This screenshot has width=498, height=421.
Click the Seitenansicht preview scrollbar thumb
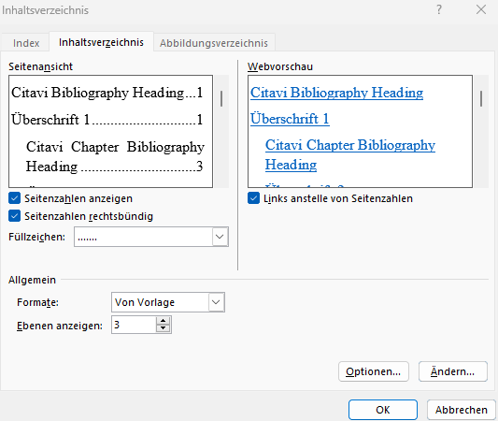click(221, 98)
